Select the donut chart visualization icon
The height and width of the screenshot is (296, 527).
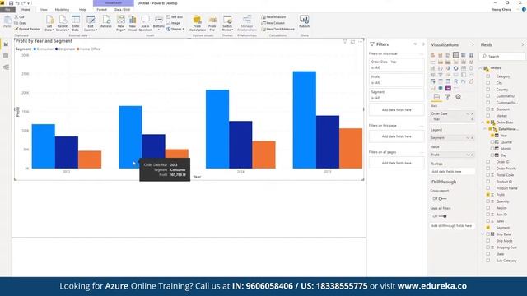pos(455,68)
